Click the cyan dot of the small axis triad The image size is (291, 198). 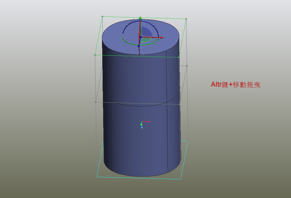click(x=142, y=127)
